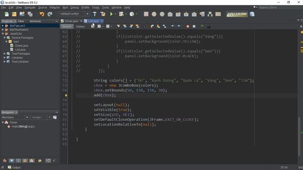
Task: Click the blue cube icon beside memory meter
Action: pos(252,14)
